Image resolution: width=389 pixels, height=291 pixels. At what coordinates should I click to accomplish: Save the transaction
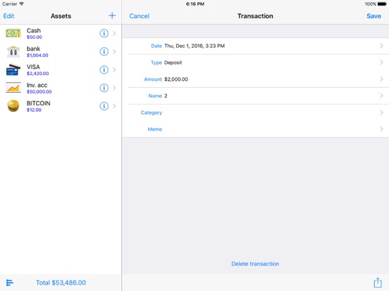click(x=373, y=16)
